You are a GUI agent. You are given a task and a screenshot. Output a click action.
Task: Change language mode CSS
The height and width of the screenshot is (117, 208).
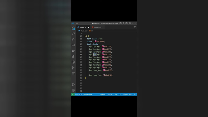click(120, 95)
